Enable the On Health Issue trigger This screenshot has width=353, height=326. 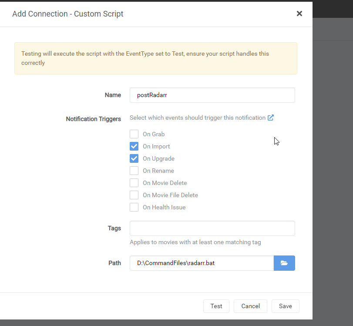[134, 207]
